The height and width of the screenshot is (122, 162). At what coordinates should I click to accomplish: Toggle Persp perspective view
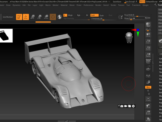point(148,62)
